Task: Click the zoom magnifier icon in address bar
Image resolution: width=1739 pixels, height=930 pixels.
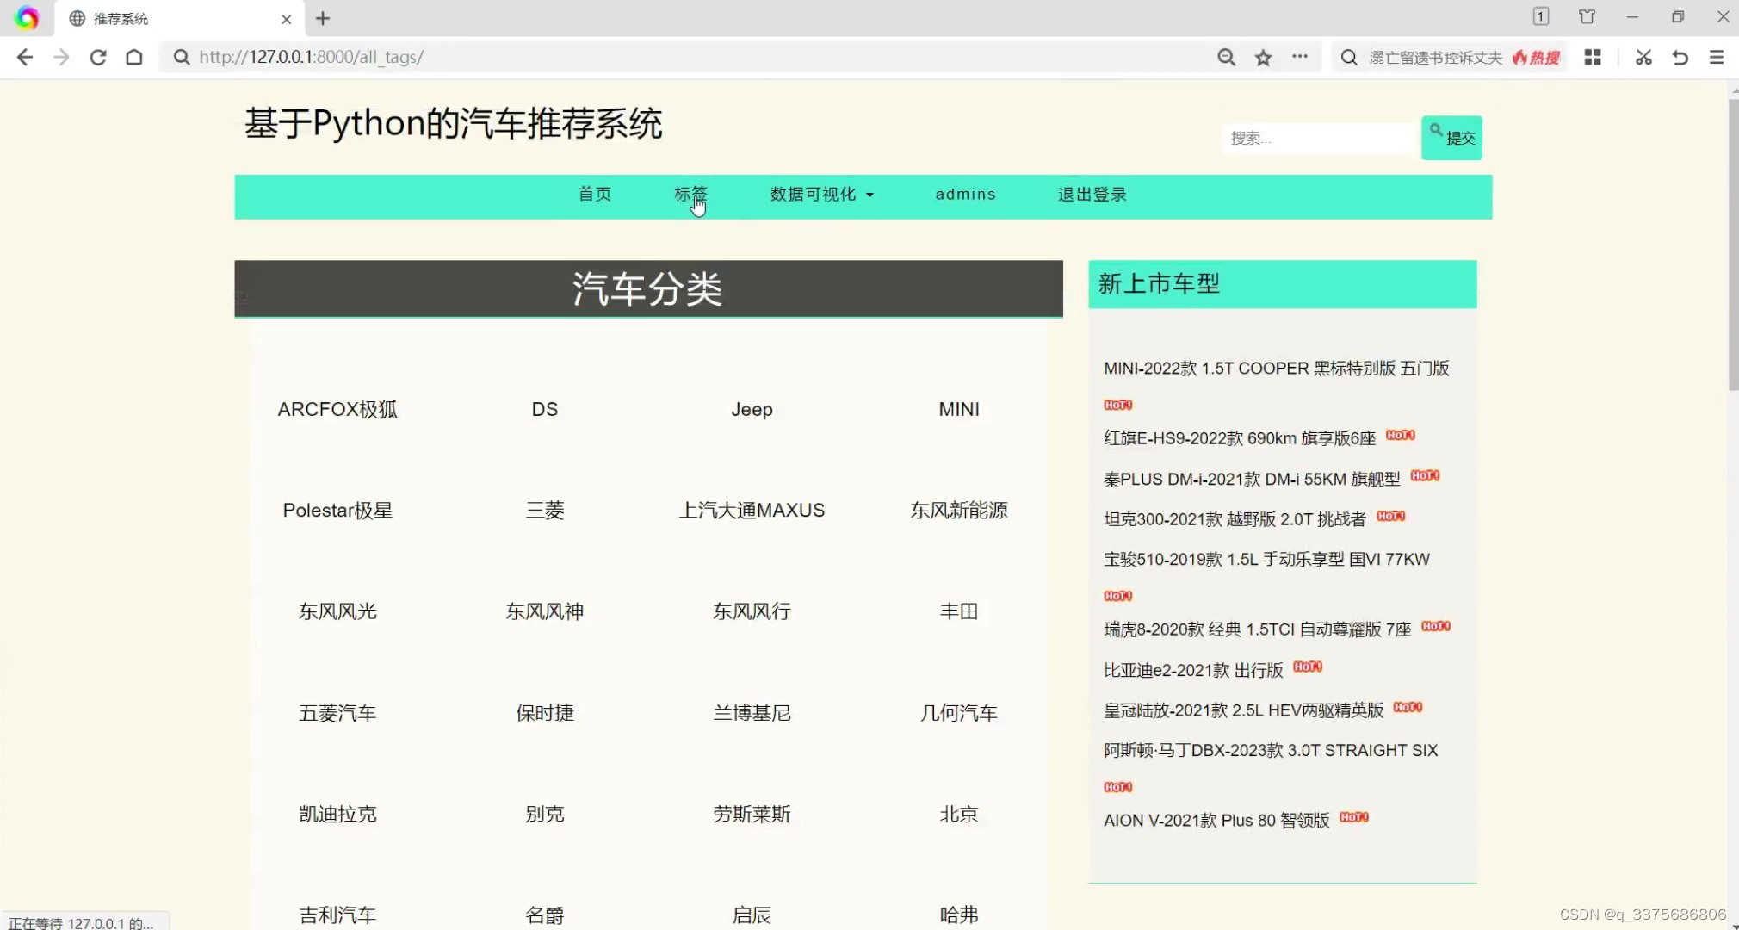Action: 1226,57
